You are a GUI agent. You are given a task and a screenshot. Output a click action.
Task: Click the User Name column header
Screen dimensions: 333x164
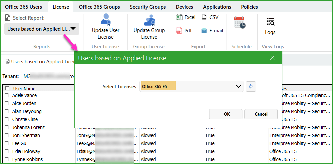(43, 88)
